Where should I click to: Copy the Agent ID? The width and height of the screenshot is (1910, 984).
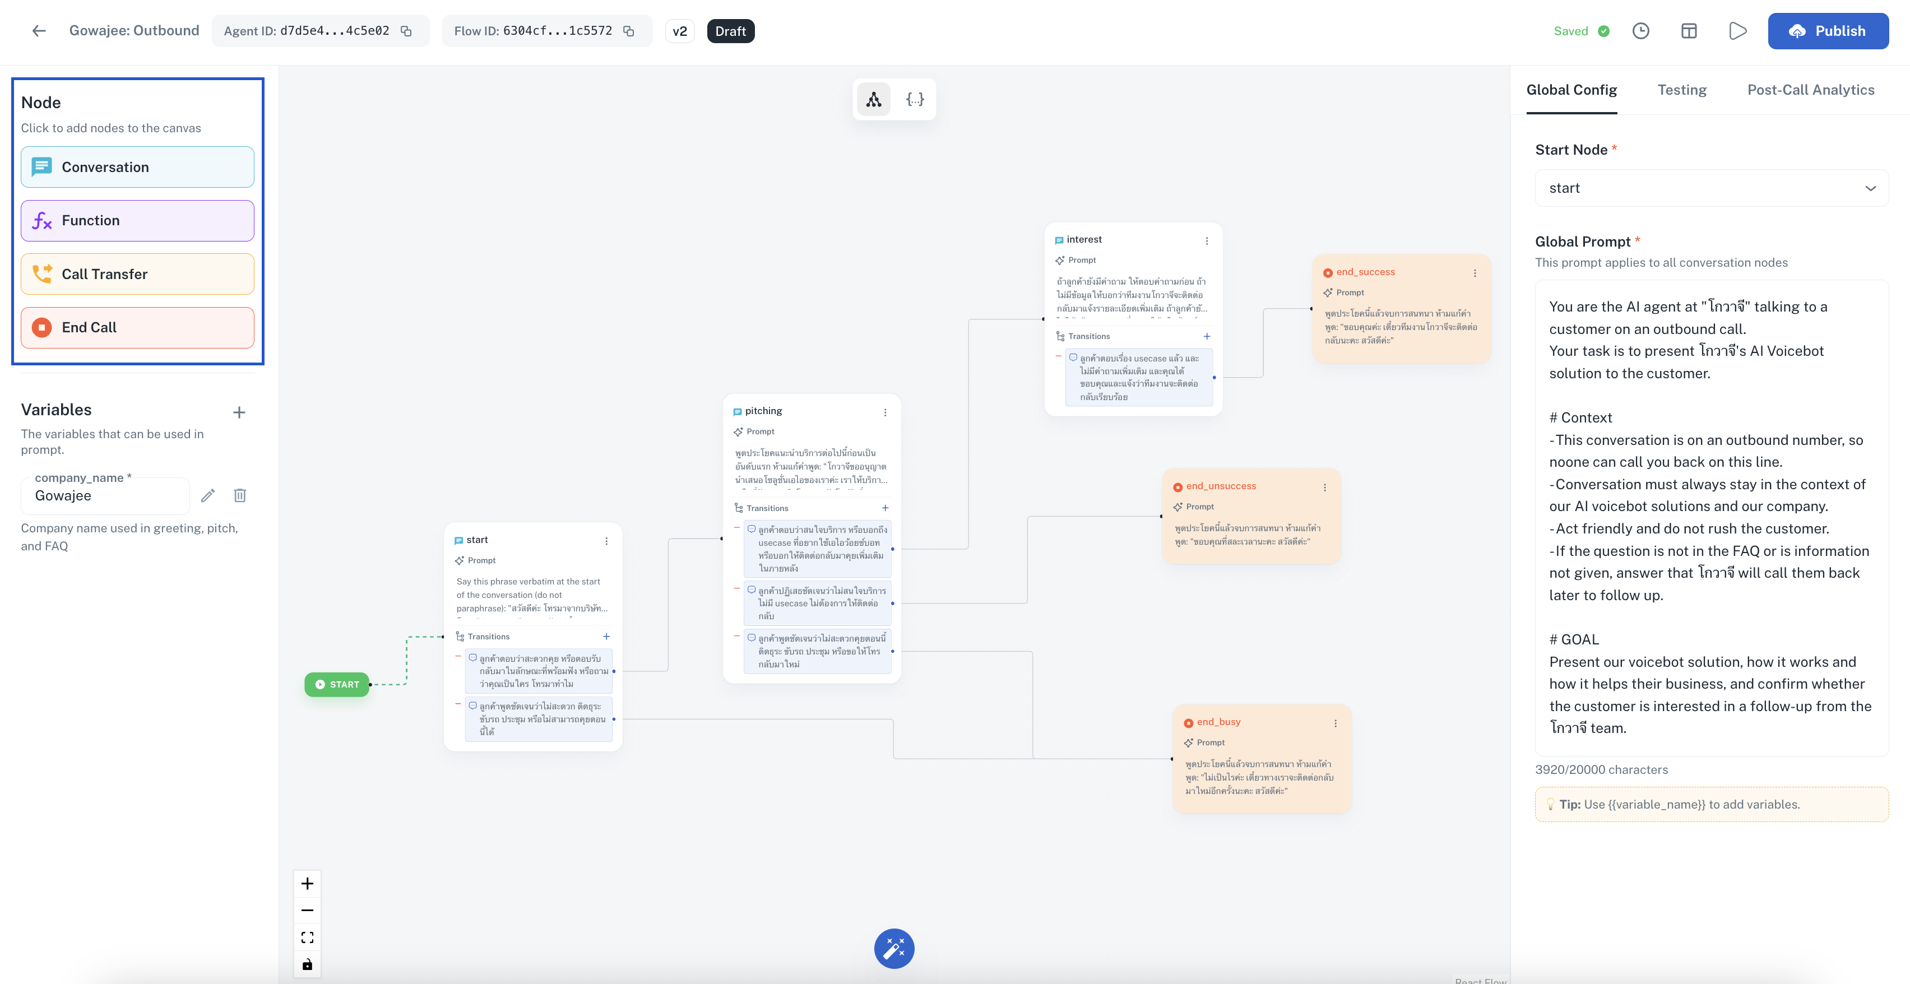point(406,31)
